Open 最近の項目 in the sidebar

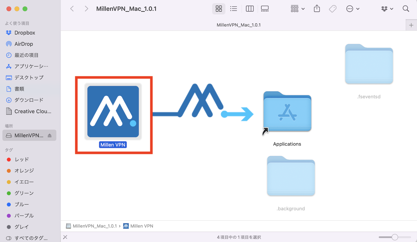coord(29,55)
